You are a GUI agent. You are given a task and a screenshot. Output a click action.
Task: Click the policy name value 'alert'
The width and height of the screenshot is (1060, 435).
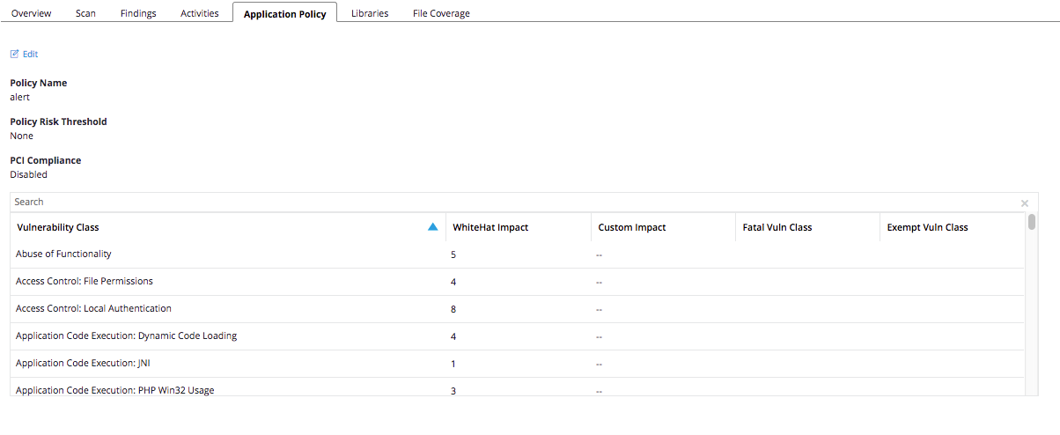pos(19,97)
